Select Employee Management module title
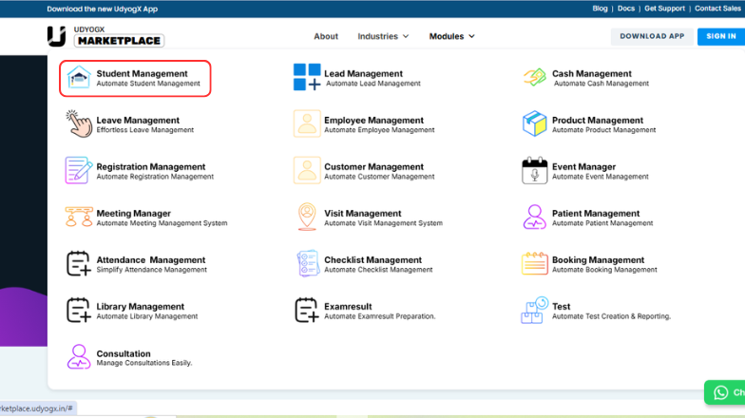 point(374,120)
